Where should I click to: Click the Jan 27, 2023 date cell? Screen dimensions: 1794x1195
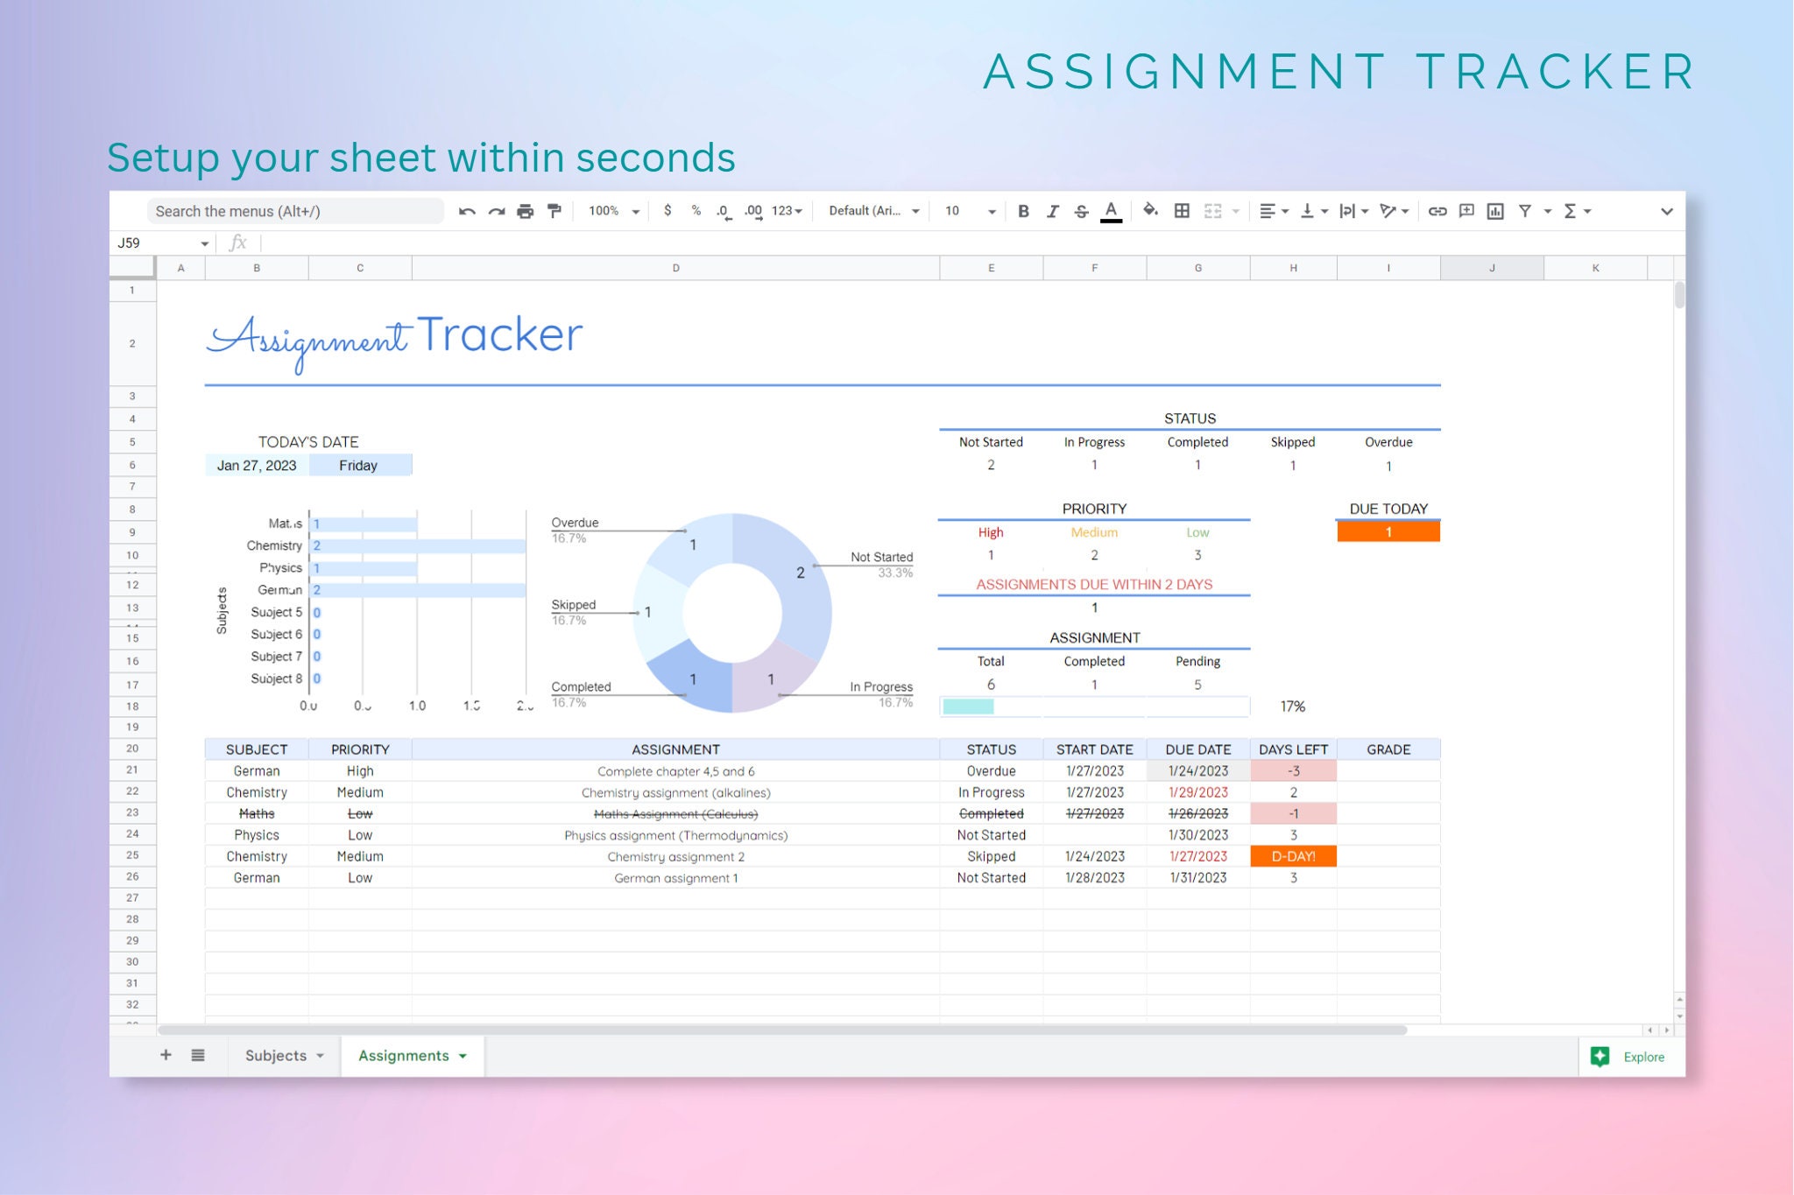coord(257,465)
